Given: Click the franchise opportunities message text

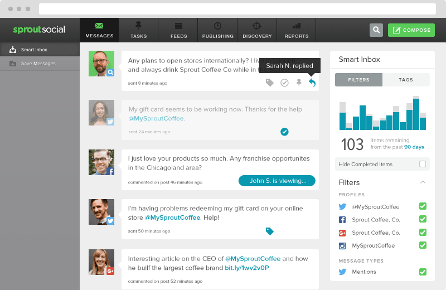Looking at the screenshot, I should tap(219, 163).
